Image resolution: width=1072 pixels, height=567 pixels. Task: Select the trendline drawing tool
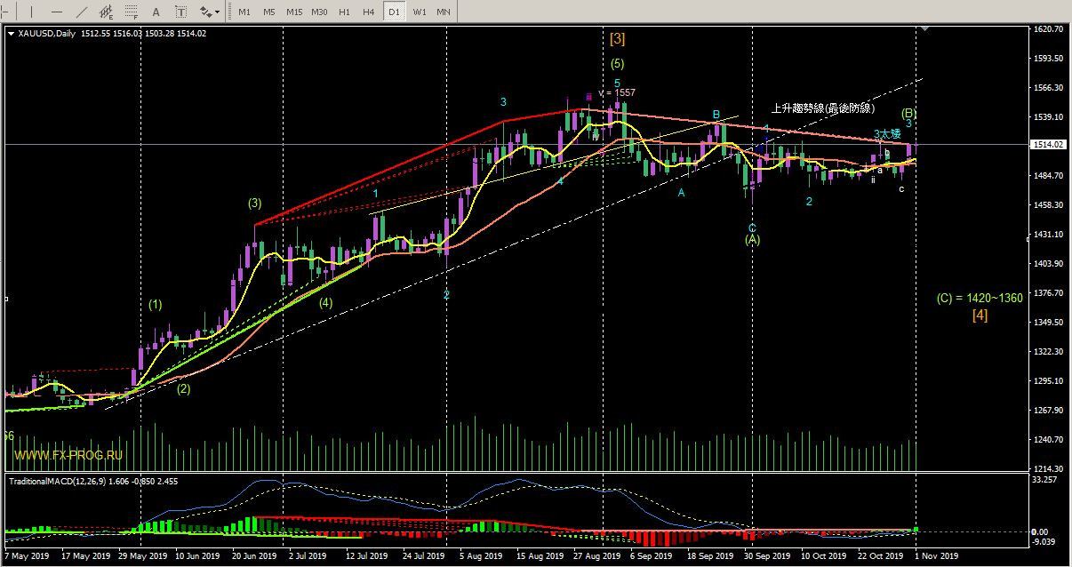(x=82, y=12)
